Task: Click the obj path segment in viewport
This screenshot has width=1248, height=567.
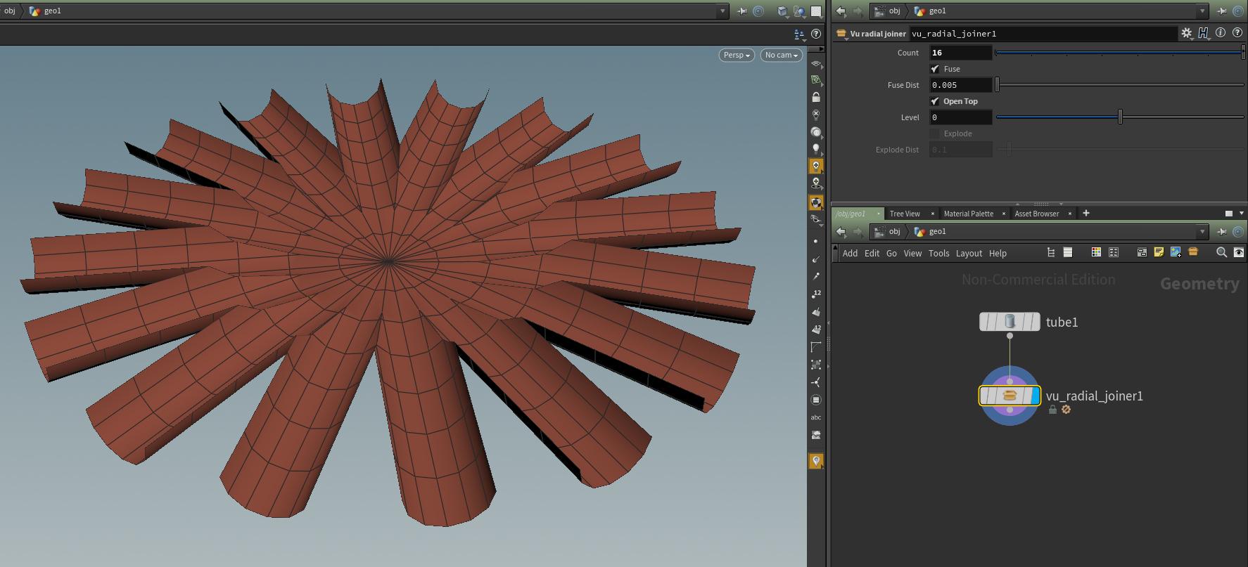Action: pos(10,11)
